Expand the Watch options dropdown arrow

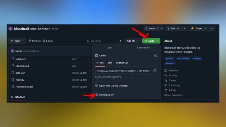point(161,29)
